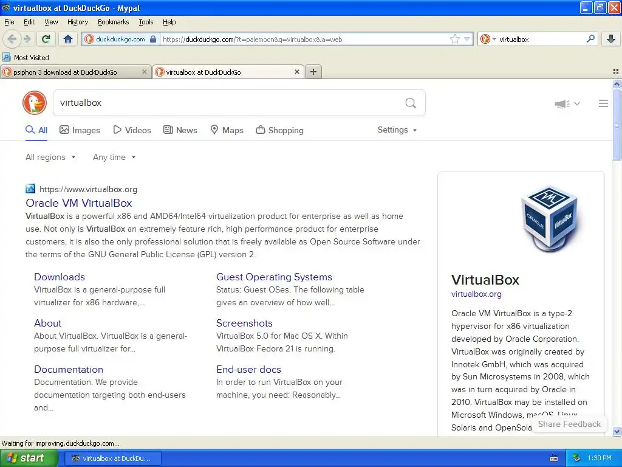Viewport: 622px width, 467px height.
Task: Click the 1:30 PM taskbar clock
Action: tap(600, 458)
